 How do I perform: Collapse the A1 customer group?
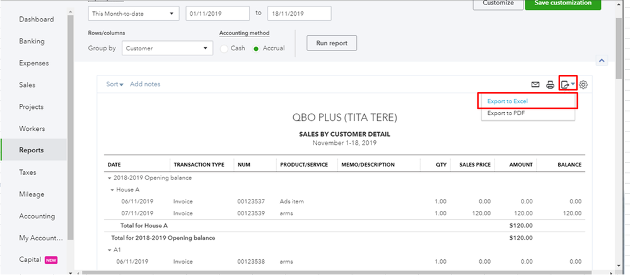click(x=109, y=250)
